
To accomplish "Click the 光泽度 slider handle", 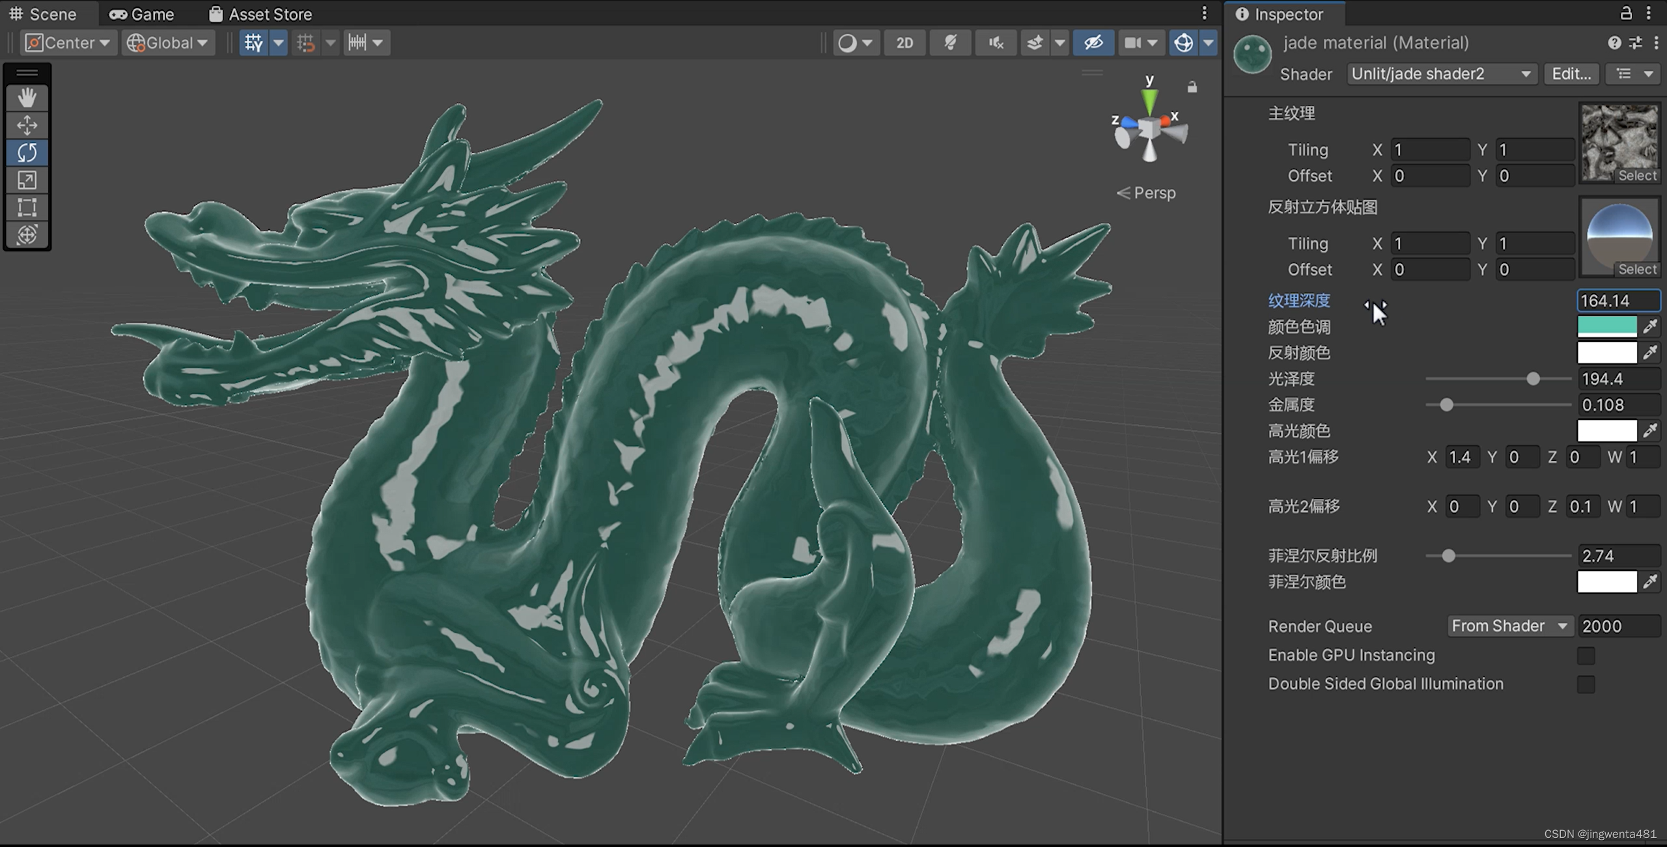I will pyautogui.click(x=1533, y=379).
